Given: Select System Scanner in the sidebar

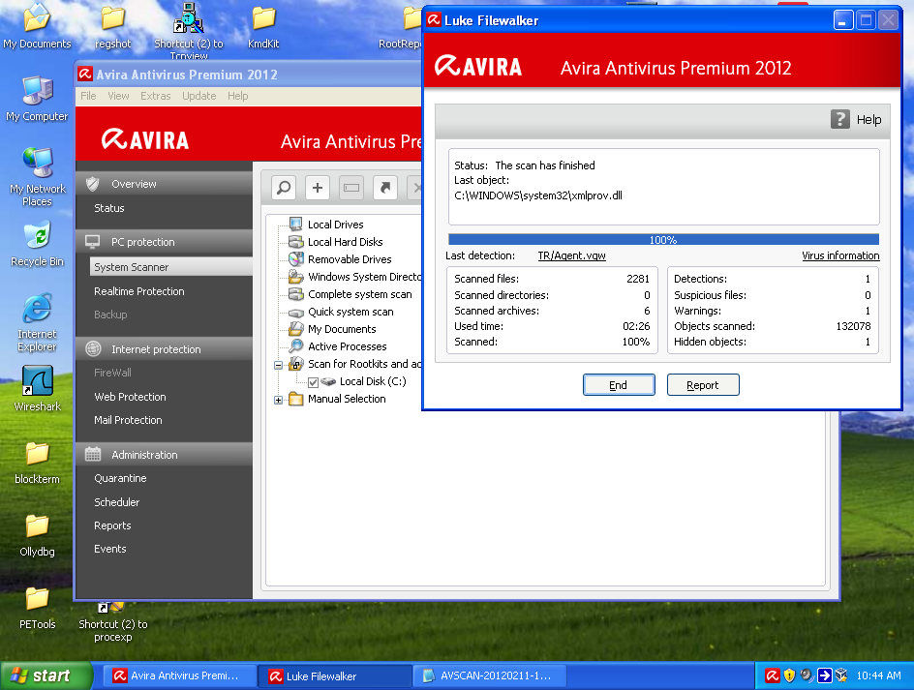Looking at the screenshot, I should point(171,267).
